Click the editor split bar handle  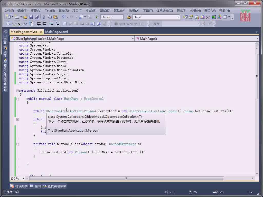257,44
